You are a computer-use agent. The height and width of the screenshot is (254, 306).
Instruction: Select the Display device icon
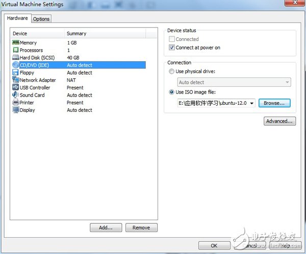pyautogui.click(x=15, y=110)
